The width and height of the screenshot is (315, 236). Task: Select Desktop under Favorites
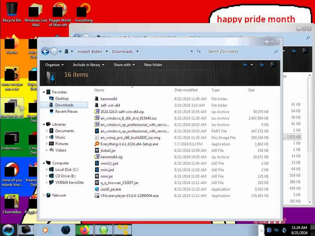tap(62, 99)
